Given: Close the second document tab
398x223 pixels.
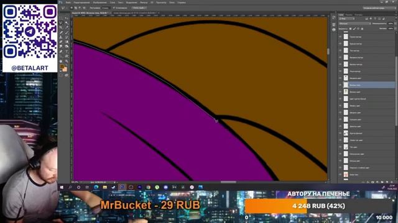Looking at the screenshot, I should coord(159,12).
